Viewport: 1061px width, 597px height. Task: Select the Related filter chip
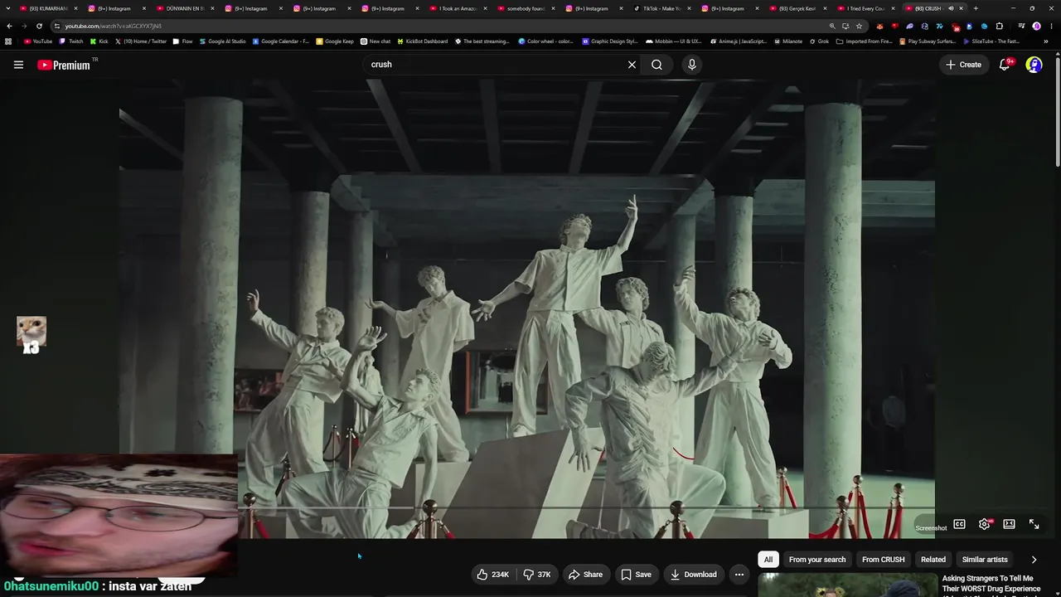click(933, 560)
